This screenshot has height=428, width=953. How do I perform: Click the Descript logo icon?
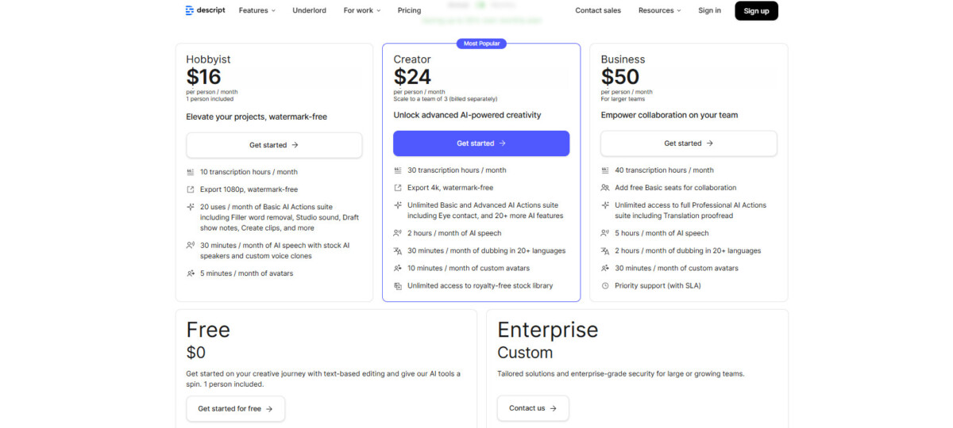190,10
